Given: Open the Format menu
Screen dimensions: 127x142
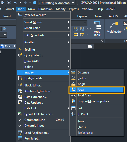Looking at the screenshot, I should coord(9,9).
